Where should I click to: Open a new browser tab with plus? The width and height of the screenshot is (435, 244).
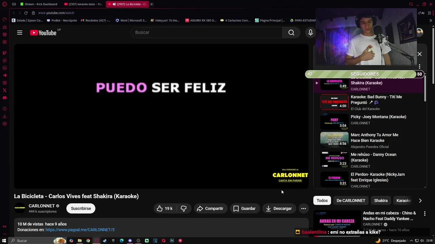click(x=152, y=4)
